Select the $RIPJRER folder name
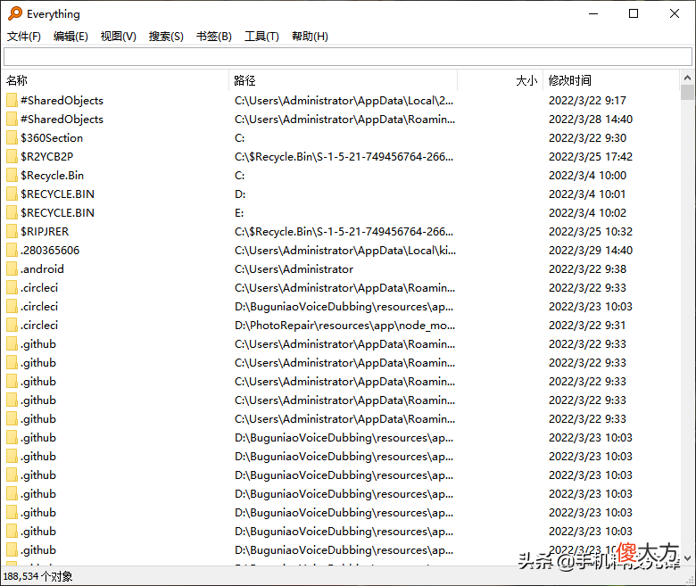696x586 pixels. pos(45,232)
